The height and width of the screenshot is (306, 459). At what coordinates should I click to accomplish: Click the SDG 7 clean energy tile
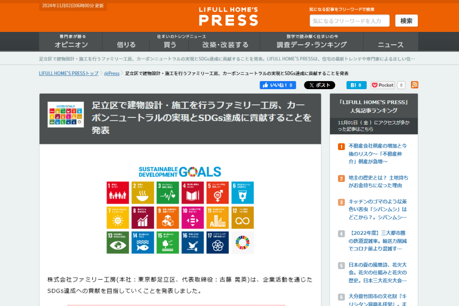118,218
